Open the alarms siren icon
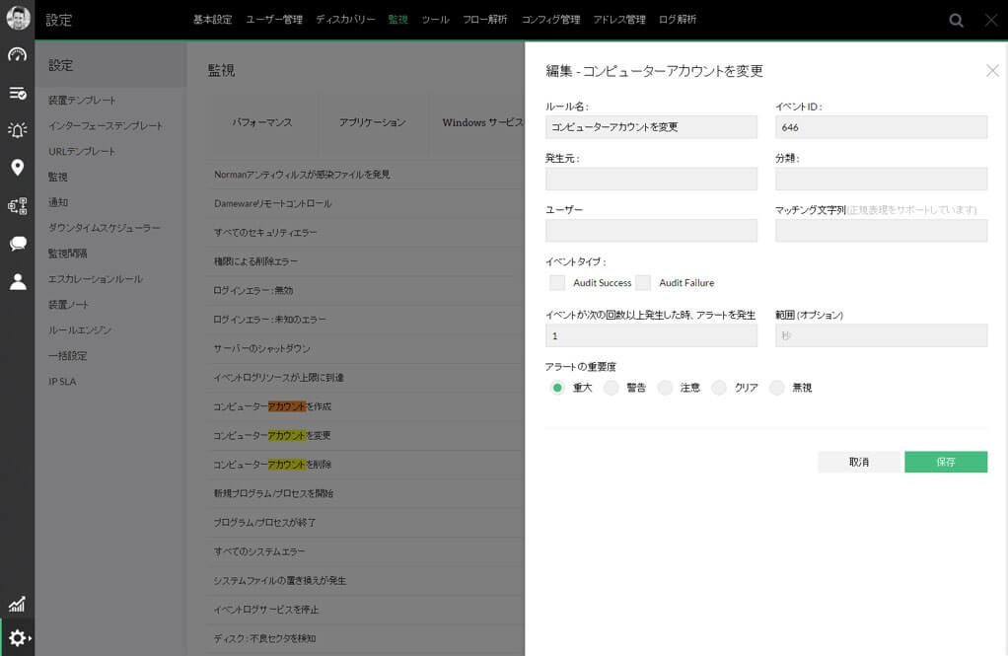The width and height of the screenshot is (1008, 656). (17, 130)
